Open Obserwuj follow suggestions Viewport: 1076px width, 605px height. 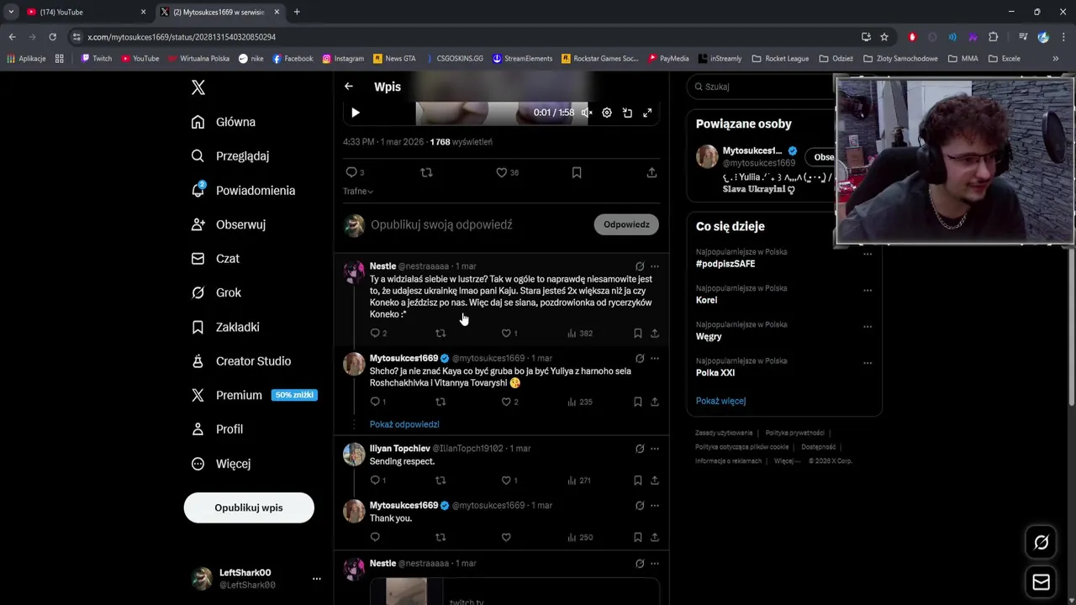(228, 224)
